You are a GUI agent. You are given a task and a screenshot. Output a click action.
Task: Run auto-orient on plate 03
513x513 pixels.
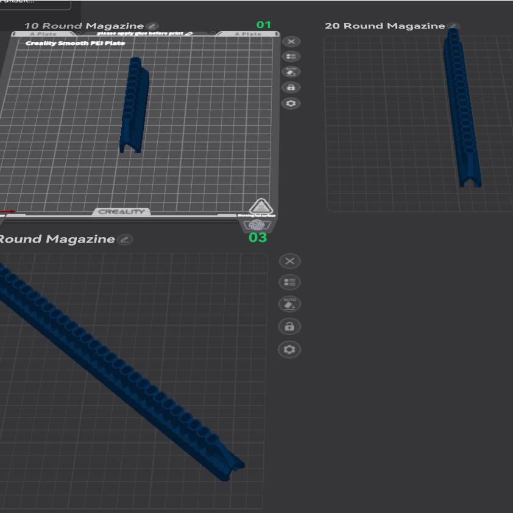pyautogui.click(x=289, y=303)
